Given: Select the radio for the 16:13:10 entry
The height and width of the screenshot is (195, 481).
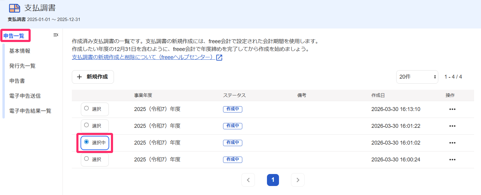Looking at the screenshot, I should 87,108.
